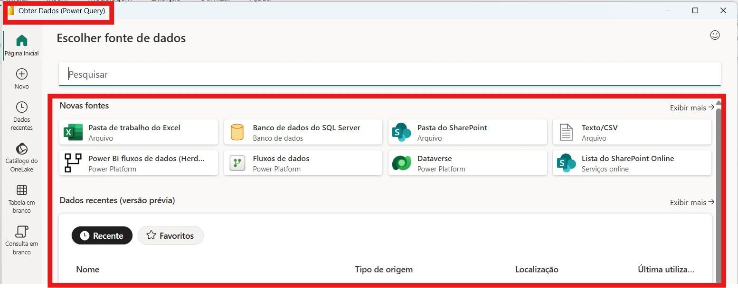This screenshot has width=738, height=288.
Task: Click Exibir mais beside Dados recentes
Action: tap(692, 202)
